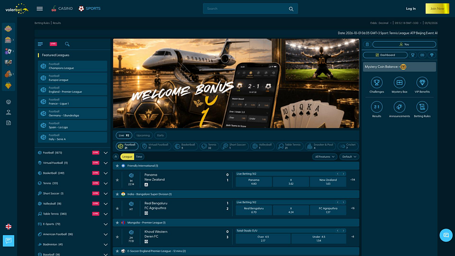Star the Mongolia Premier League header

coord(117,223)
